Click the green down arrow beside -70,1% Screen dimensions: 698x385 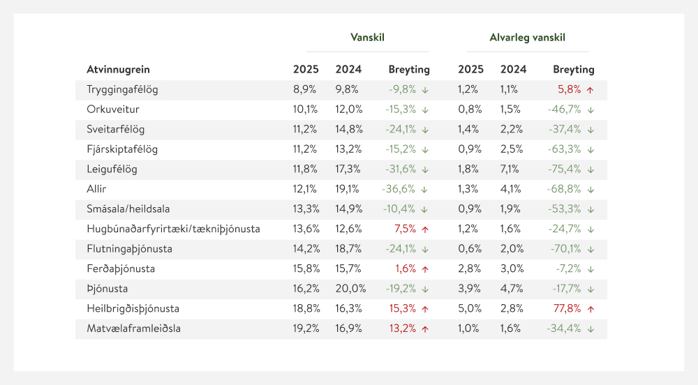pos(590,249)
